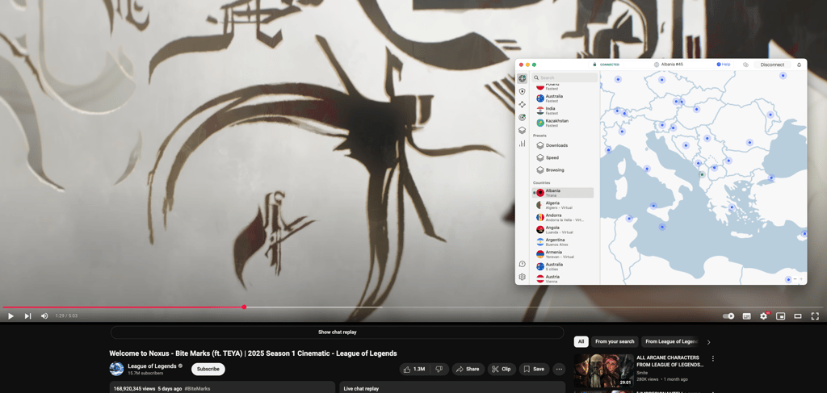Expand the filter chips with right arrow
The height and width of the screenshot is (393, 827).
pos(708,342)
